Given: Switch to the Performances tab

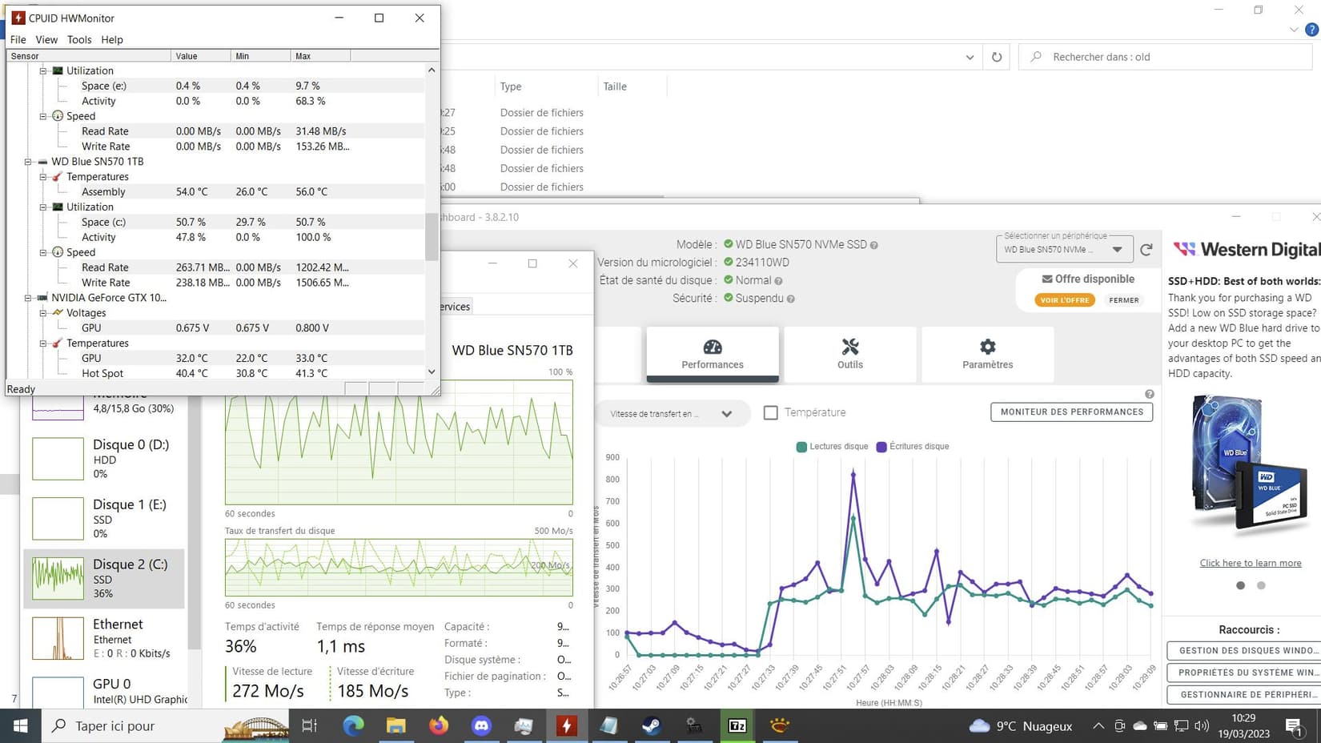Looking at the screenshot, I should point(713,354).
